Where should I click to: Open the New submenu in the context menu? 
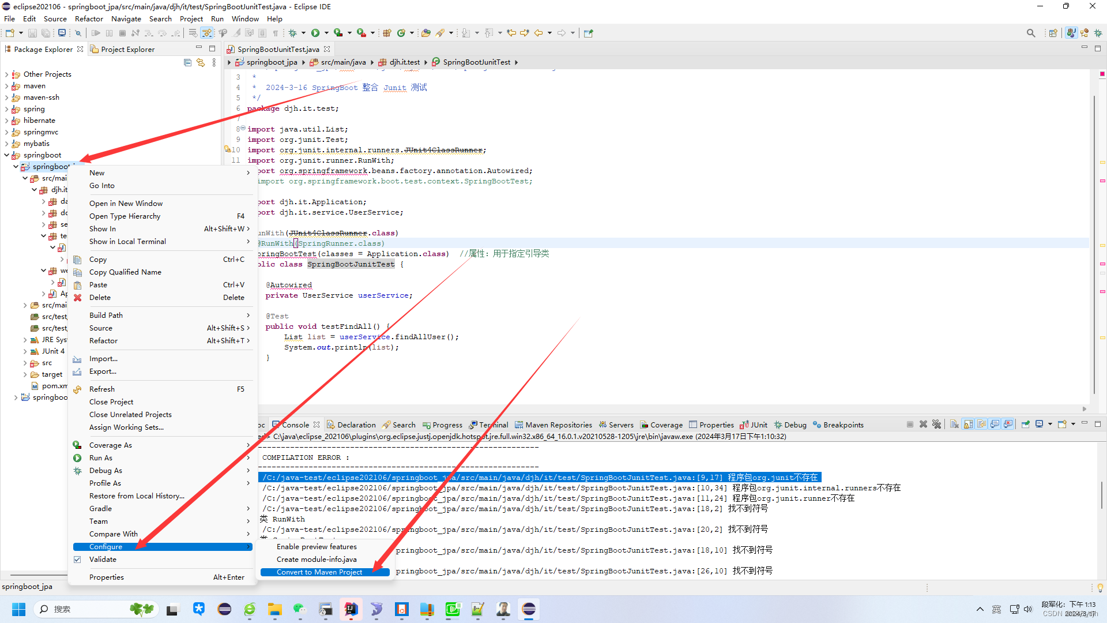(x=97, y=172)
